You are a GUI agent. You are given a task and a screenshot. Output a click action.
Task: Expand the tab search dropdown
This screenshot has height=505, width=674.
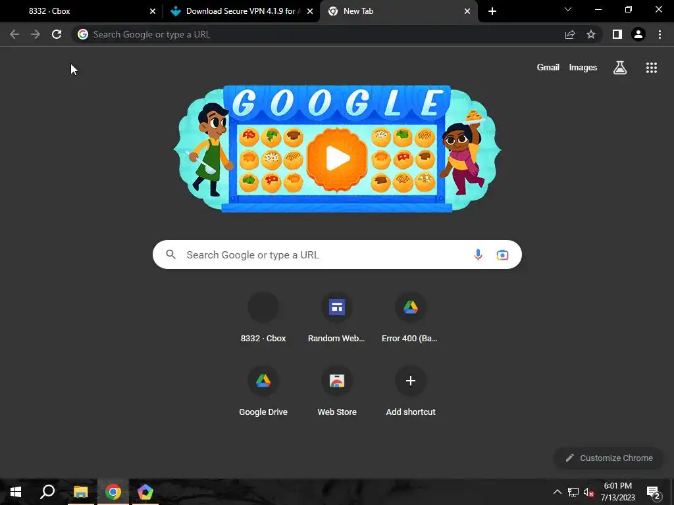coord(568,9)
